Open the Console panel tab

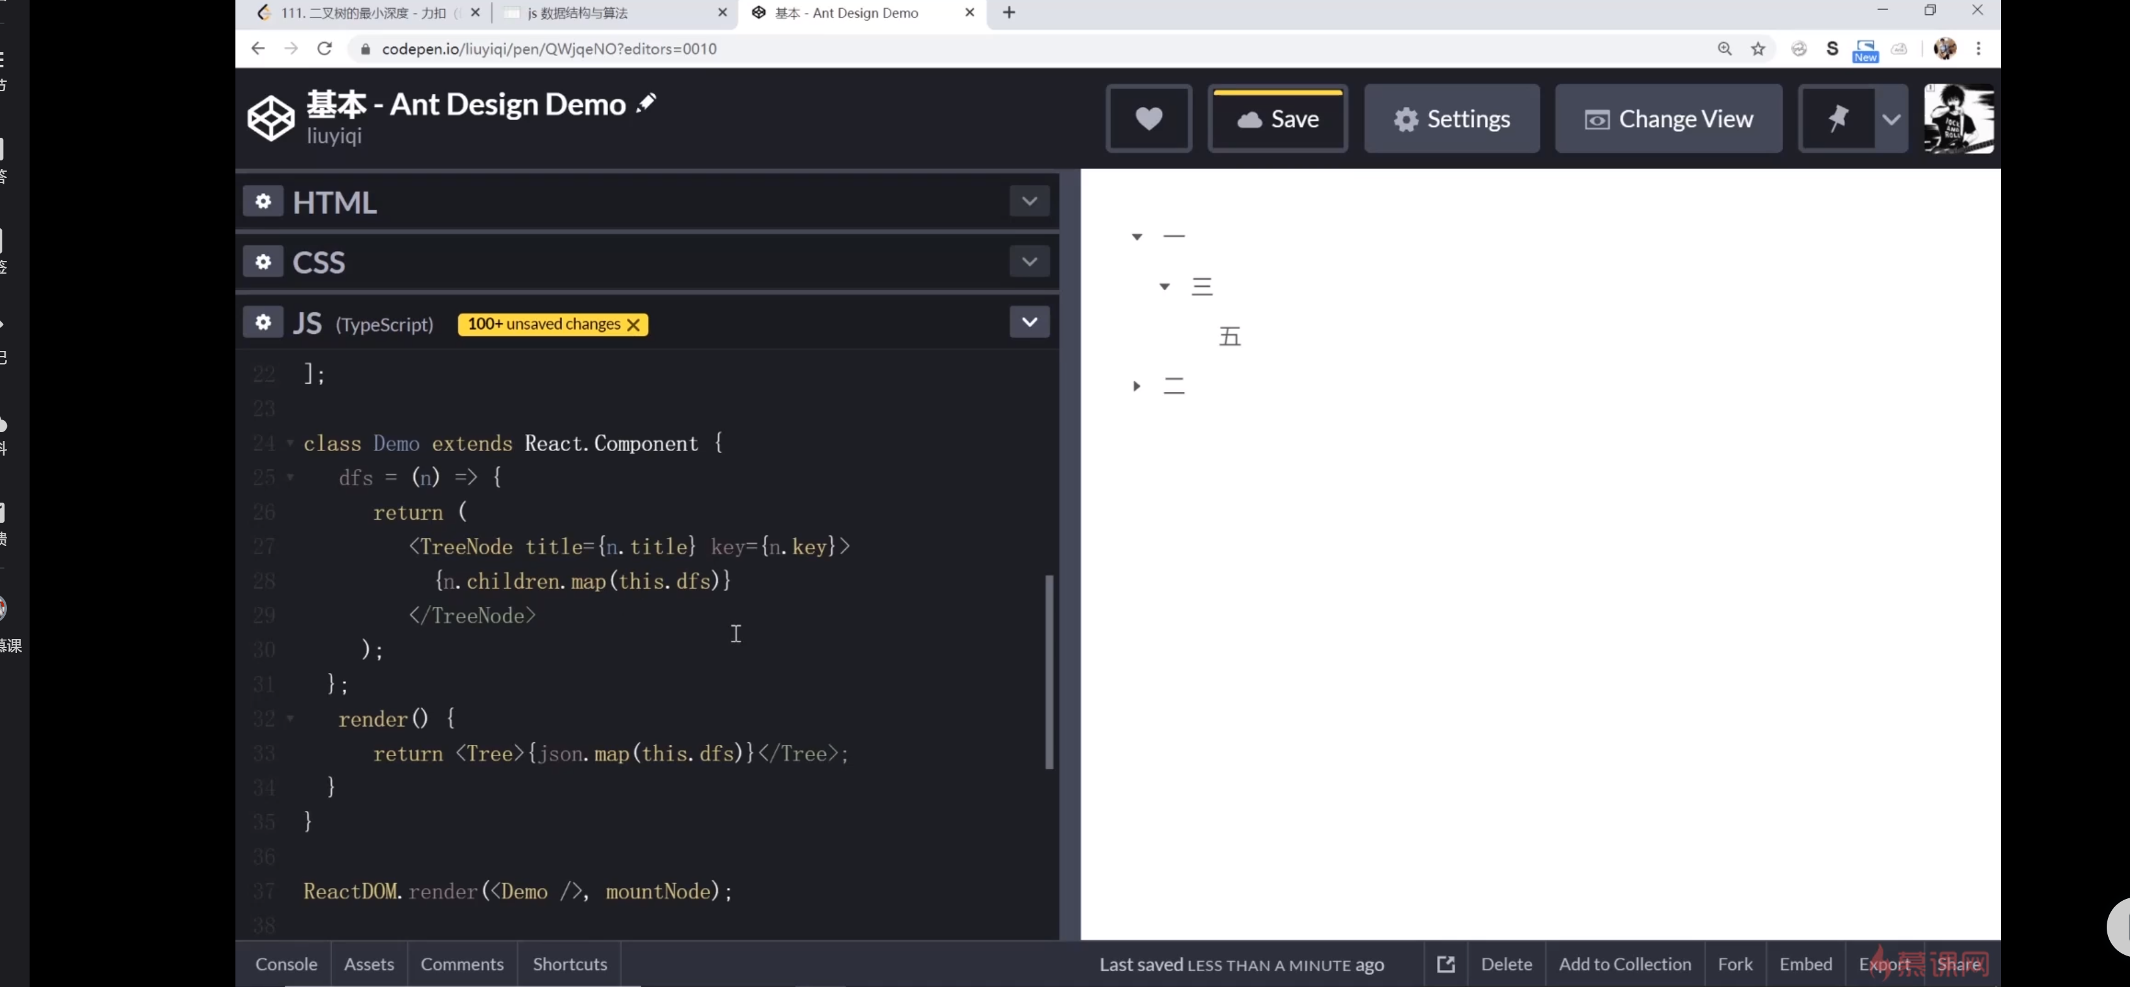286,964
